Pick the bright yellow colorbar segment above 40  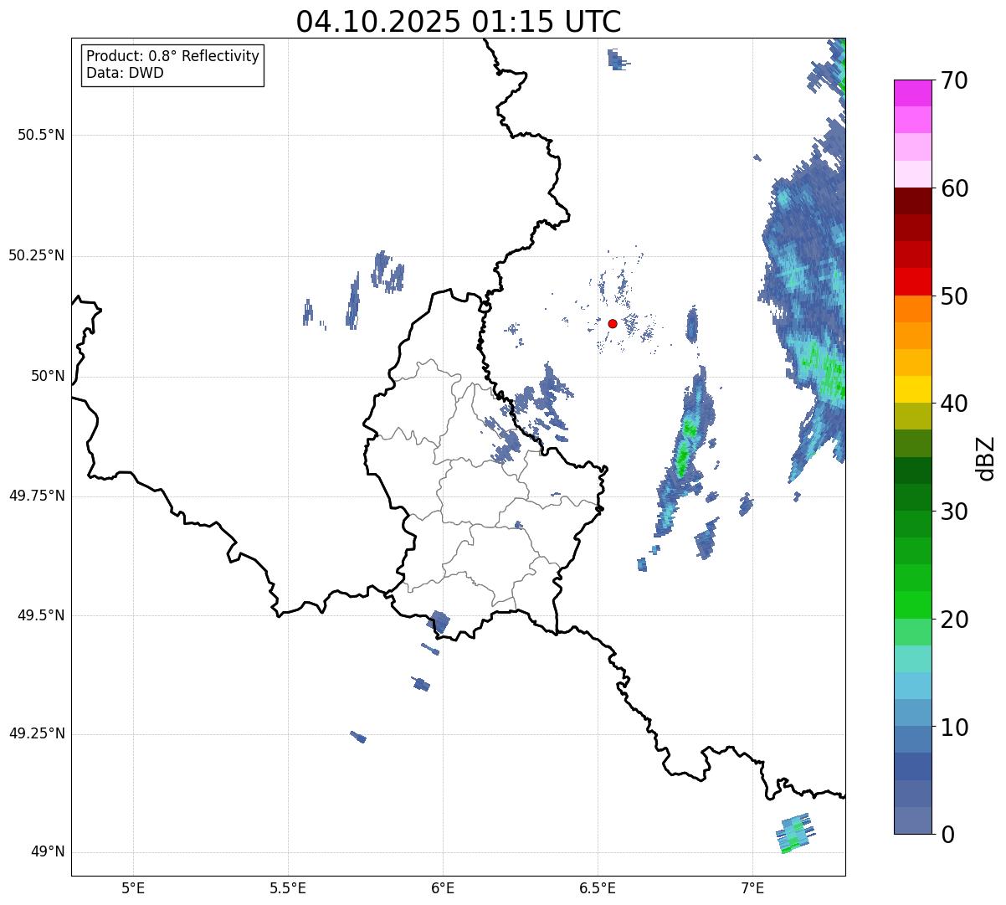click(x=912, y=389)
